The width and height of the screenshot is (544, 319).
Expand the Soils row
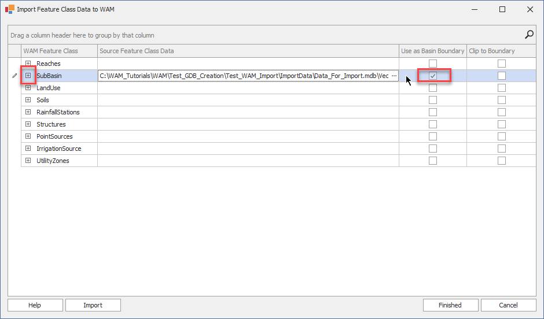pos(28,100)
